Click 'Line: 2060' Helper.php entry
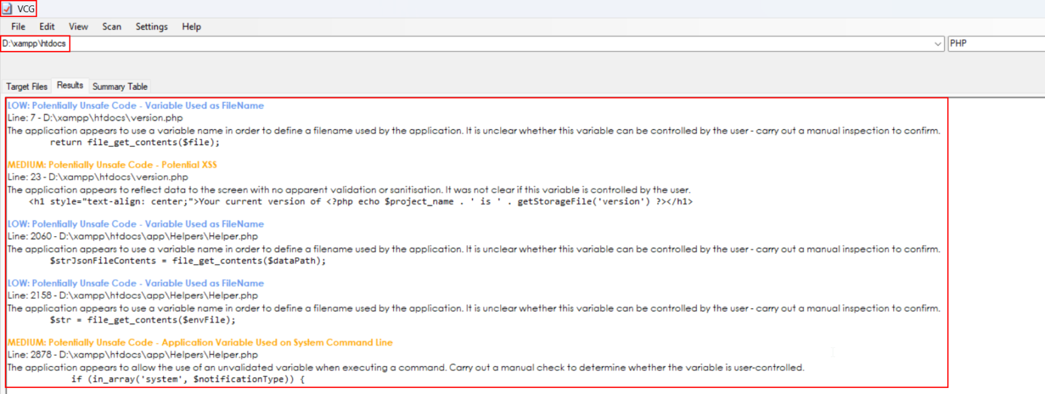 132,236
